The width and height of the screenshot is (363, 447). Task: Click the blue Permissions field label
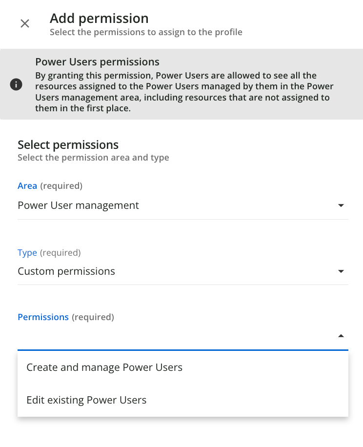click(43, 317)
